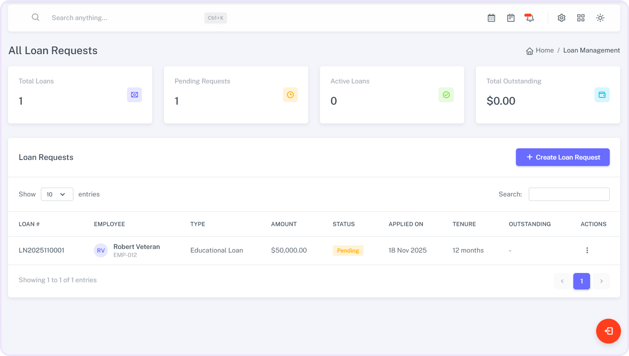
Task: Click the red floating logout button
Action: (608, 331)
